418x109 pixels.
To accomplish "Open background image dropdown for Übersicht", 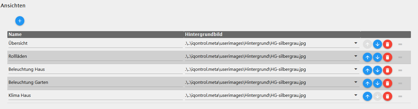I will pyautogui.click(x=272, y=43).
